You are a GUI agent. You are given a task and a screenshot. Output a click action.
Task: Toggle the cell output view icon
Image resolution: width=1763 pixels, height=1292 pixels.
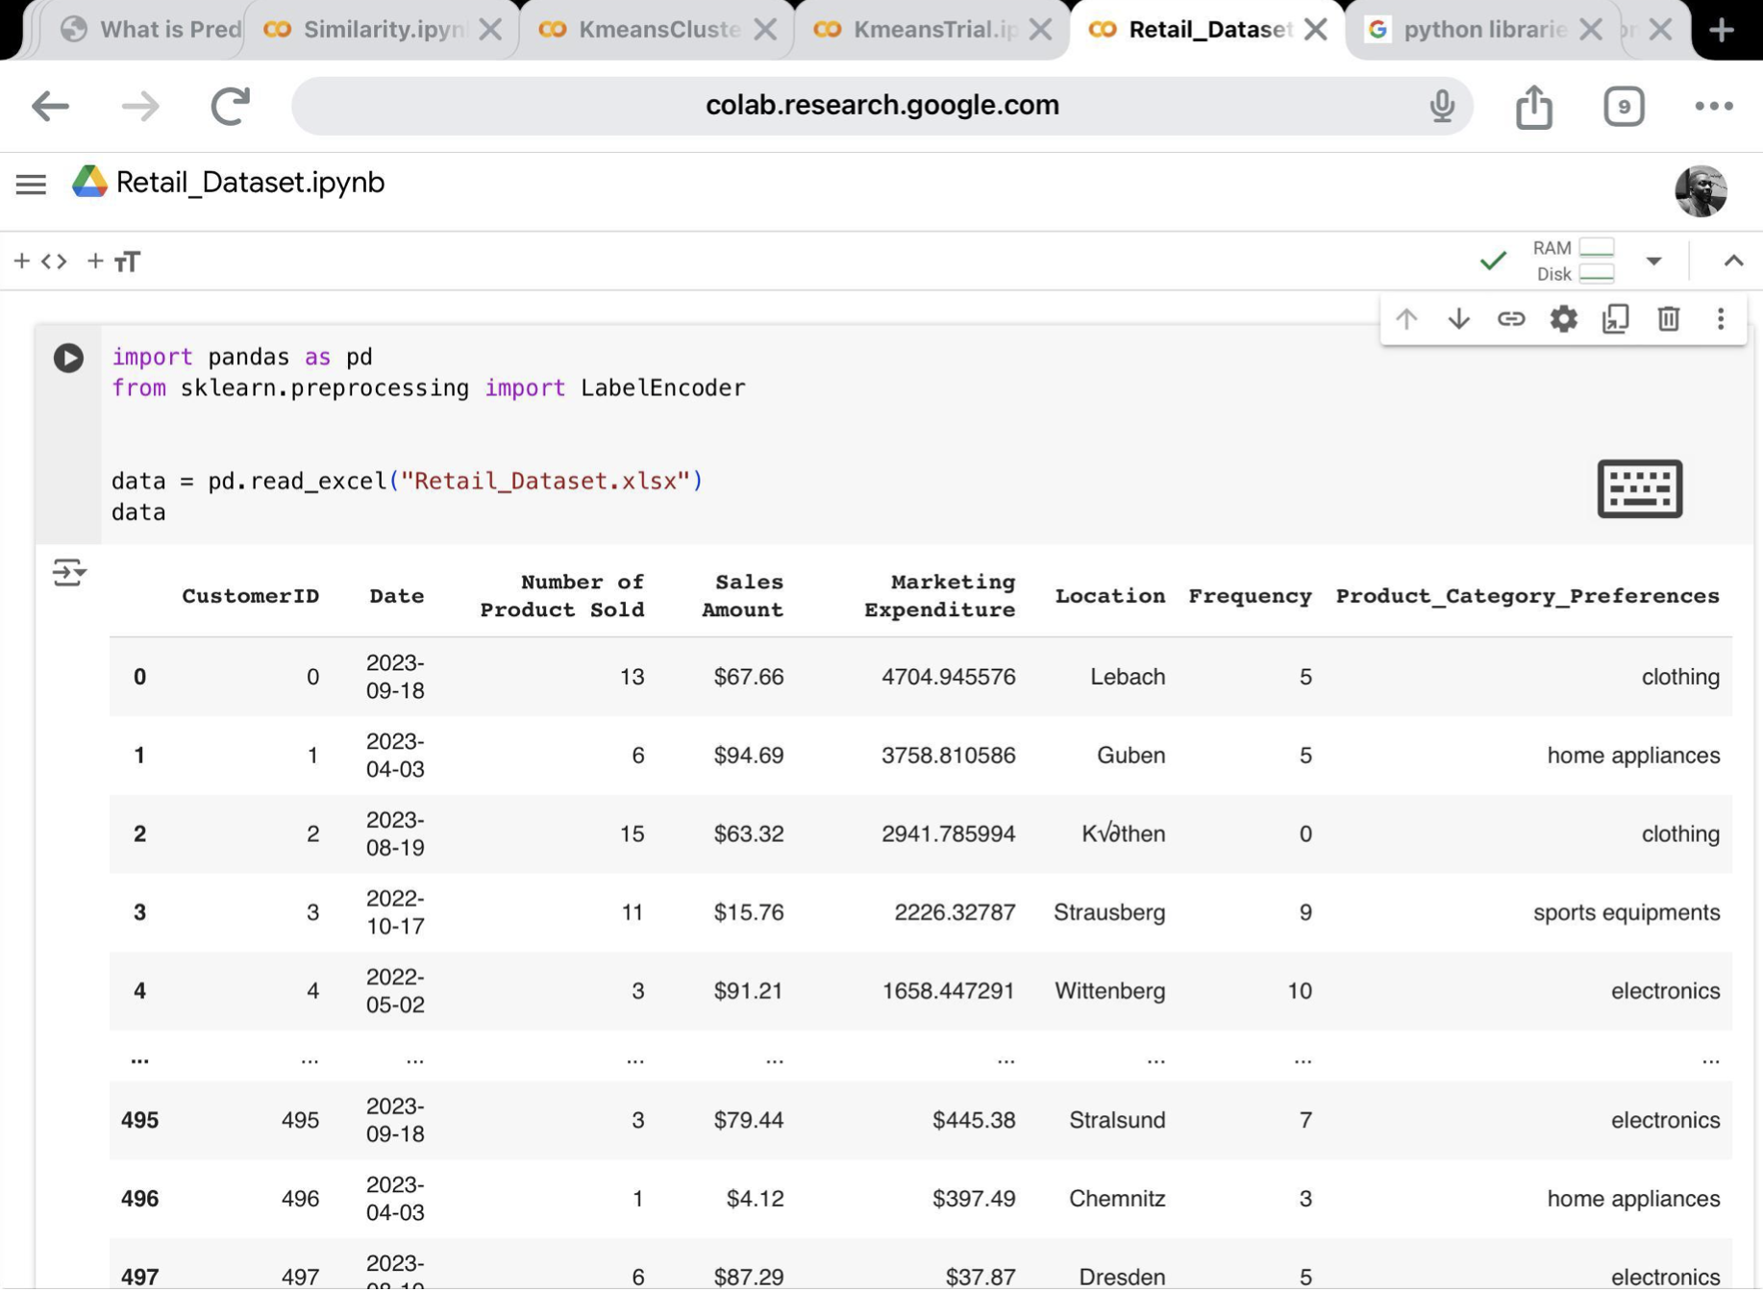pos(69,573)
